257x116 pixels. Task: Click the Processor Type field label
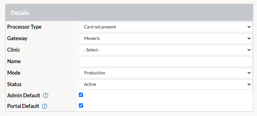click(24, 27)
